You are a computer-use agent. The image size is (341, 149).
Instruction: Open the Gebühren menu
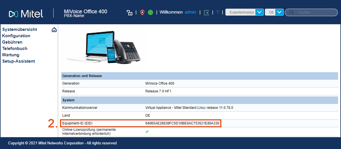click(x=12, y=42)
